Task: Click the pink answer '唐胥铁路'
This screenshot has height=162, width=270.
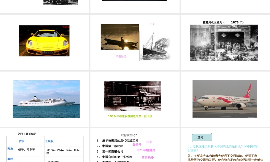Action: [x=148, y=157]
